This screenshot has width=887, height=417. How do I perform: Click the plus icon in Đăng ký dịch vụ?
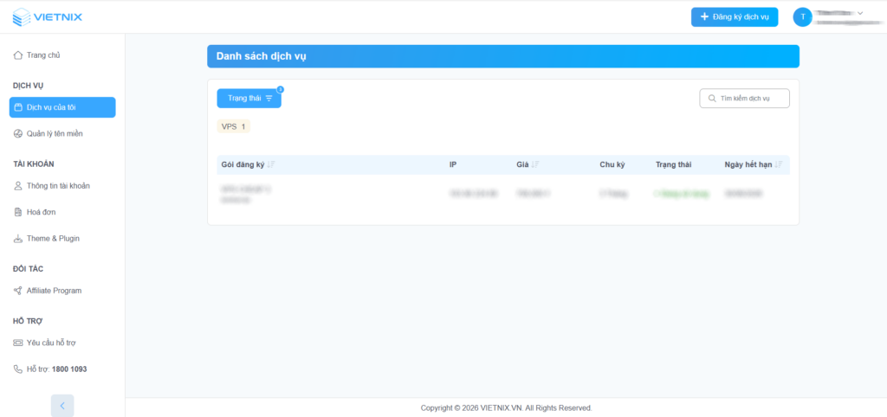click(x=704, y=17)
